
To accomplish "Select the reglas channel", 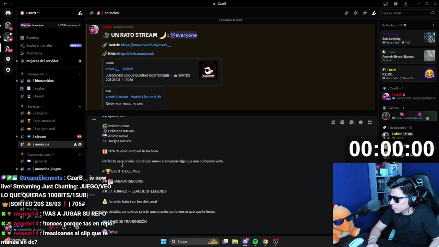I will pyautogui.click(x=50, y=89).
